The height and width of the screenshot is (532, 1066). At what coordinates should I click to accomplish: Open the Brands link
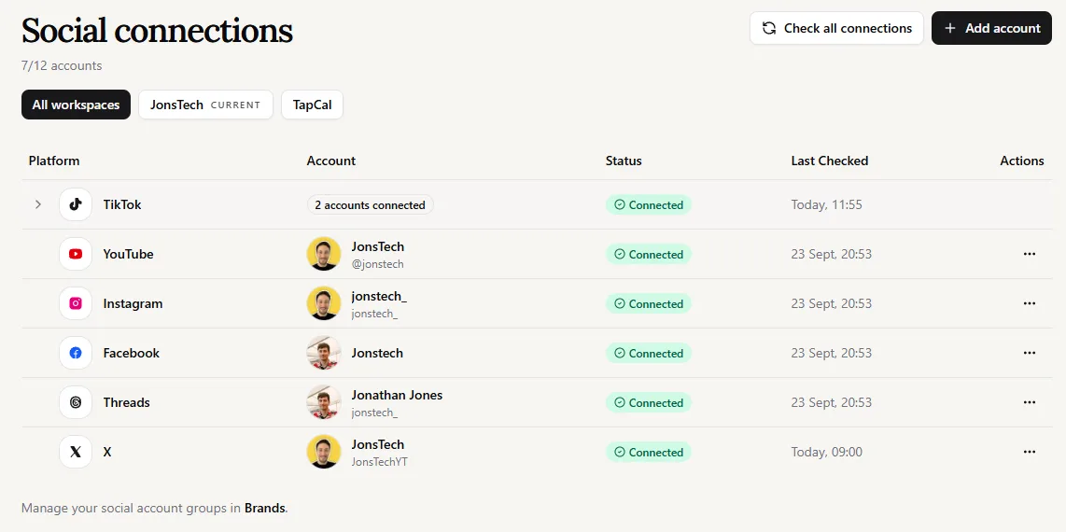tap(264, 508)
